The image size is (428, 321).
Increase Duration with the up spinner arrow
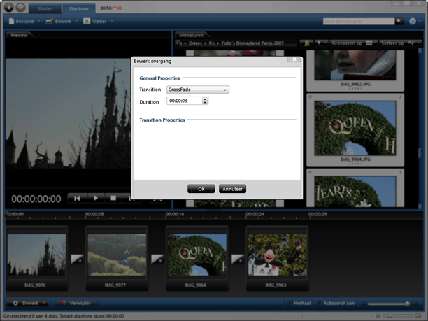click(205, 99)
